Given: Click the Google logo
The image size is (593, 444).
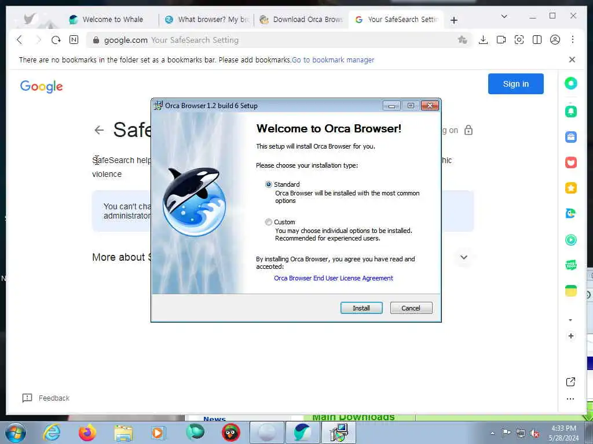Looking at the screenshot, I should click(42, 87).
